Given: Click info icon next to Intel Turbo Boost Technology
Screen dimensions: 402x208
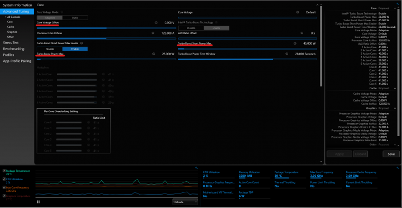Looking at the screenshot, I should 216,22.
